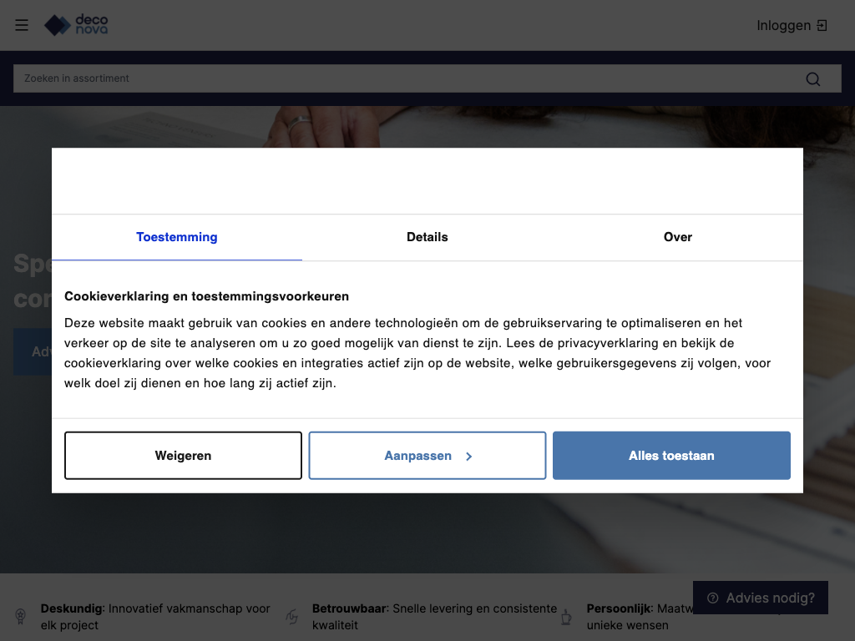Screen dimensions: 855x641
Task: Click the Deskundig badge icon
Action: [x=21, y=617]
